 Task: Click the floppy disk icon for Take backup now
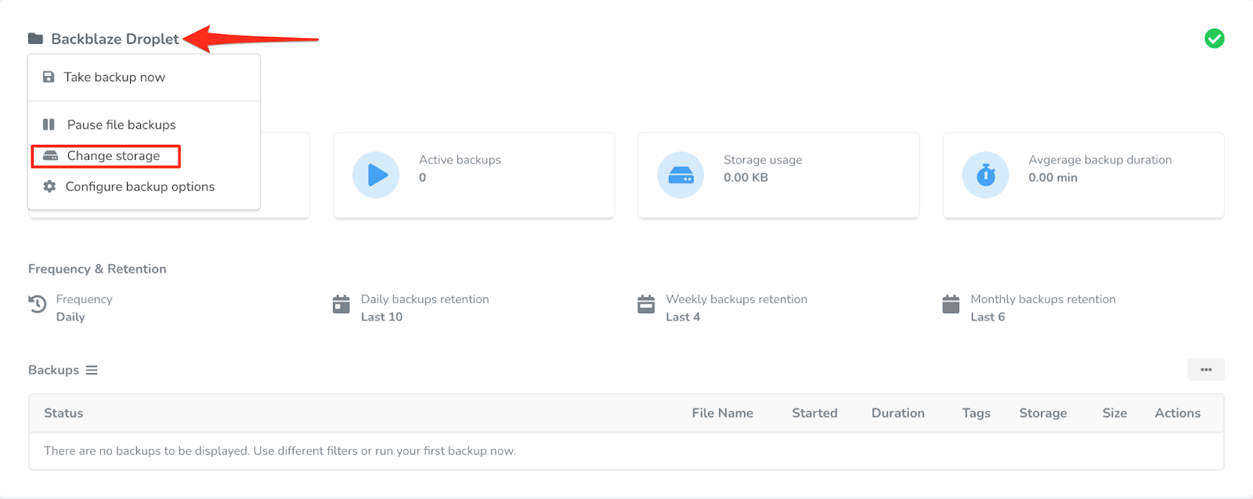pyautogui.click(x=49, y=77)
